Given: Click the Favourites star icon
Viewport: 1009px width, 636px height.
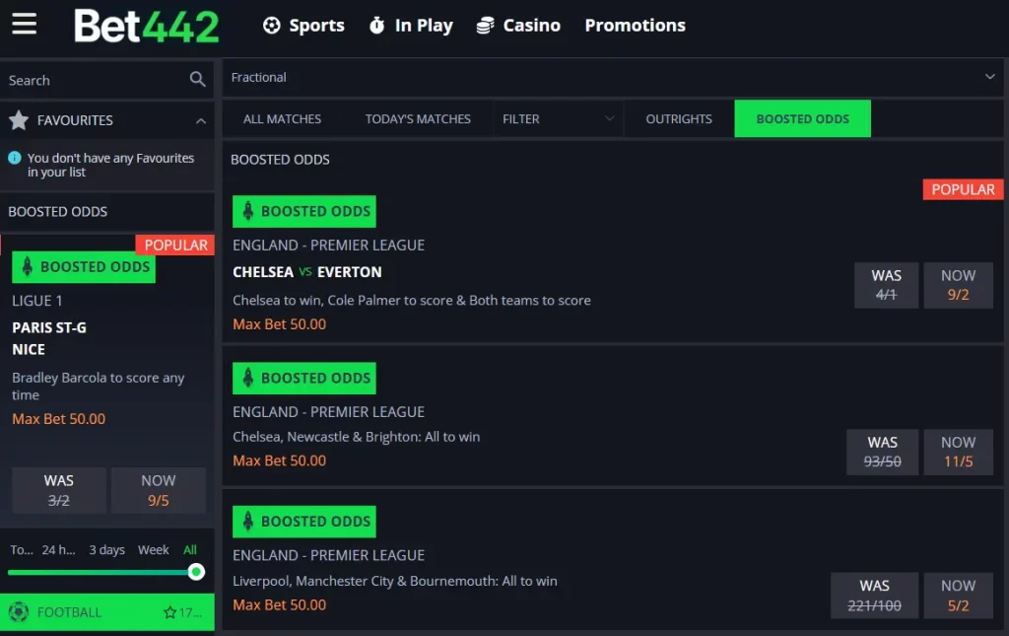Looking at the screenshot, I should pos(19,120).
